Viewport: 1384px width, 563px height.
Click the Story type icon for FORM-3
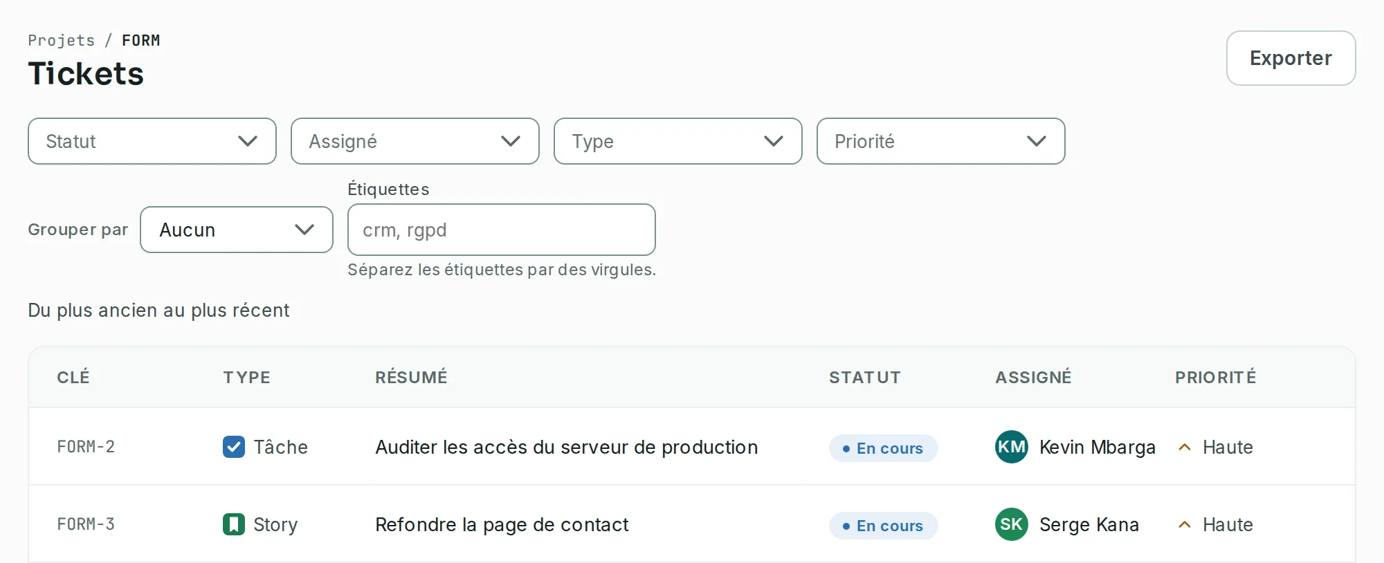(234, 524)
